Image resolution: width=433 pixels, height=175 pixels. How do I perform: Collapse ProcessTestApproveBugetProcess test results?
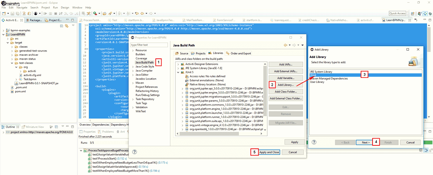pyautogui.click(x=81, y=150)
